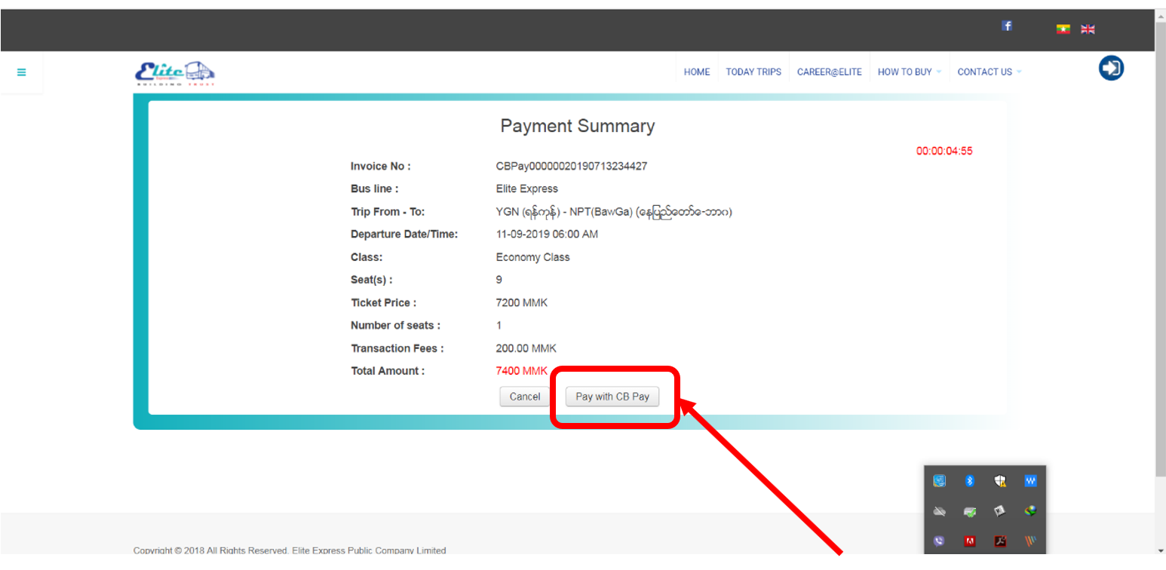Open Adobe Creative Cloud tray icon

[x=970, y=541]
